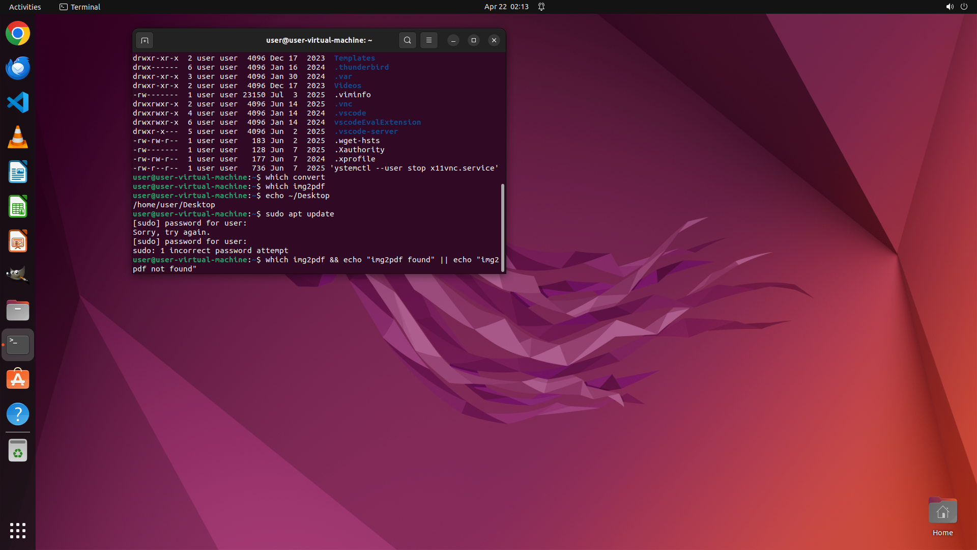The width and height of the screenshot is (977, 550).
Task: Open Thunderbird mail from the dock
Action: (18, 68)
